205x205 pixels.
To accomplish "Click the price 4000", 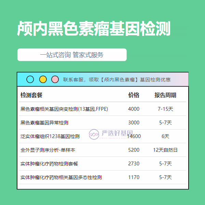I will 134,109.
